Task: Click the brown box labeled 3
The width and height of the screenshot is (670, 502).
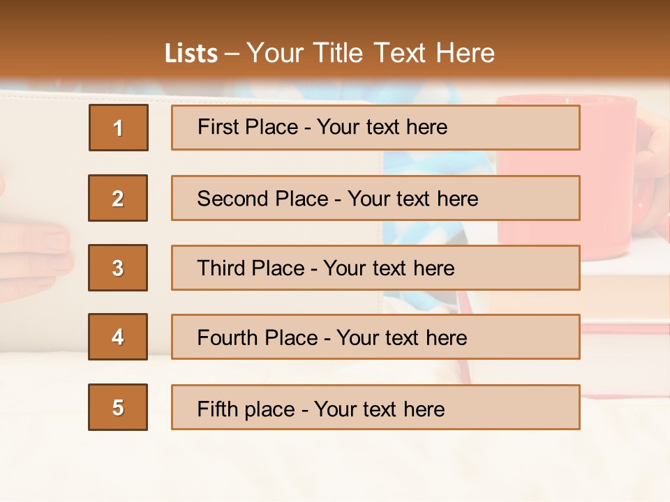Action: (x=118, y=268)
